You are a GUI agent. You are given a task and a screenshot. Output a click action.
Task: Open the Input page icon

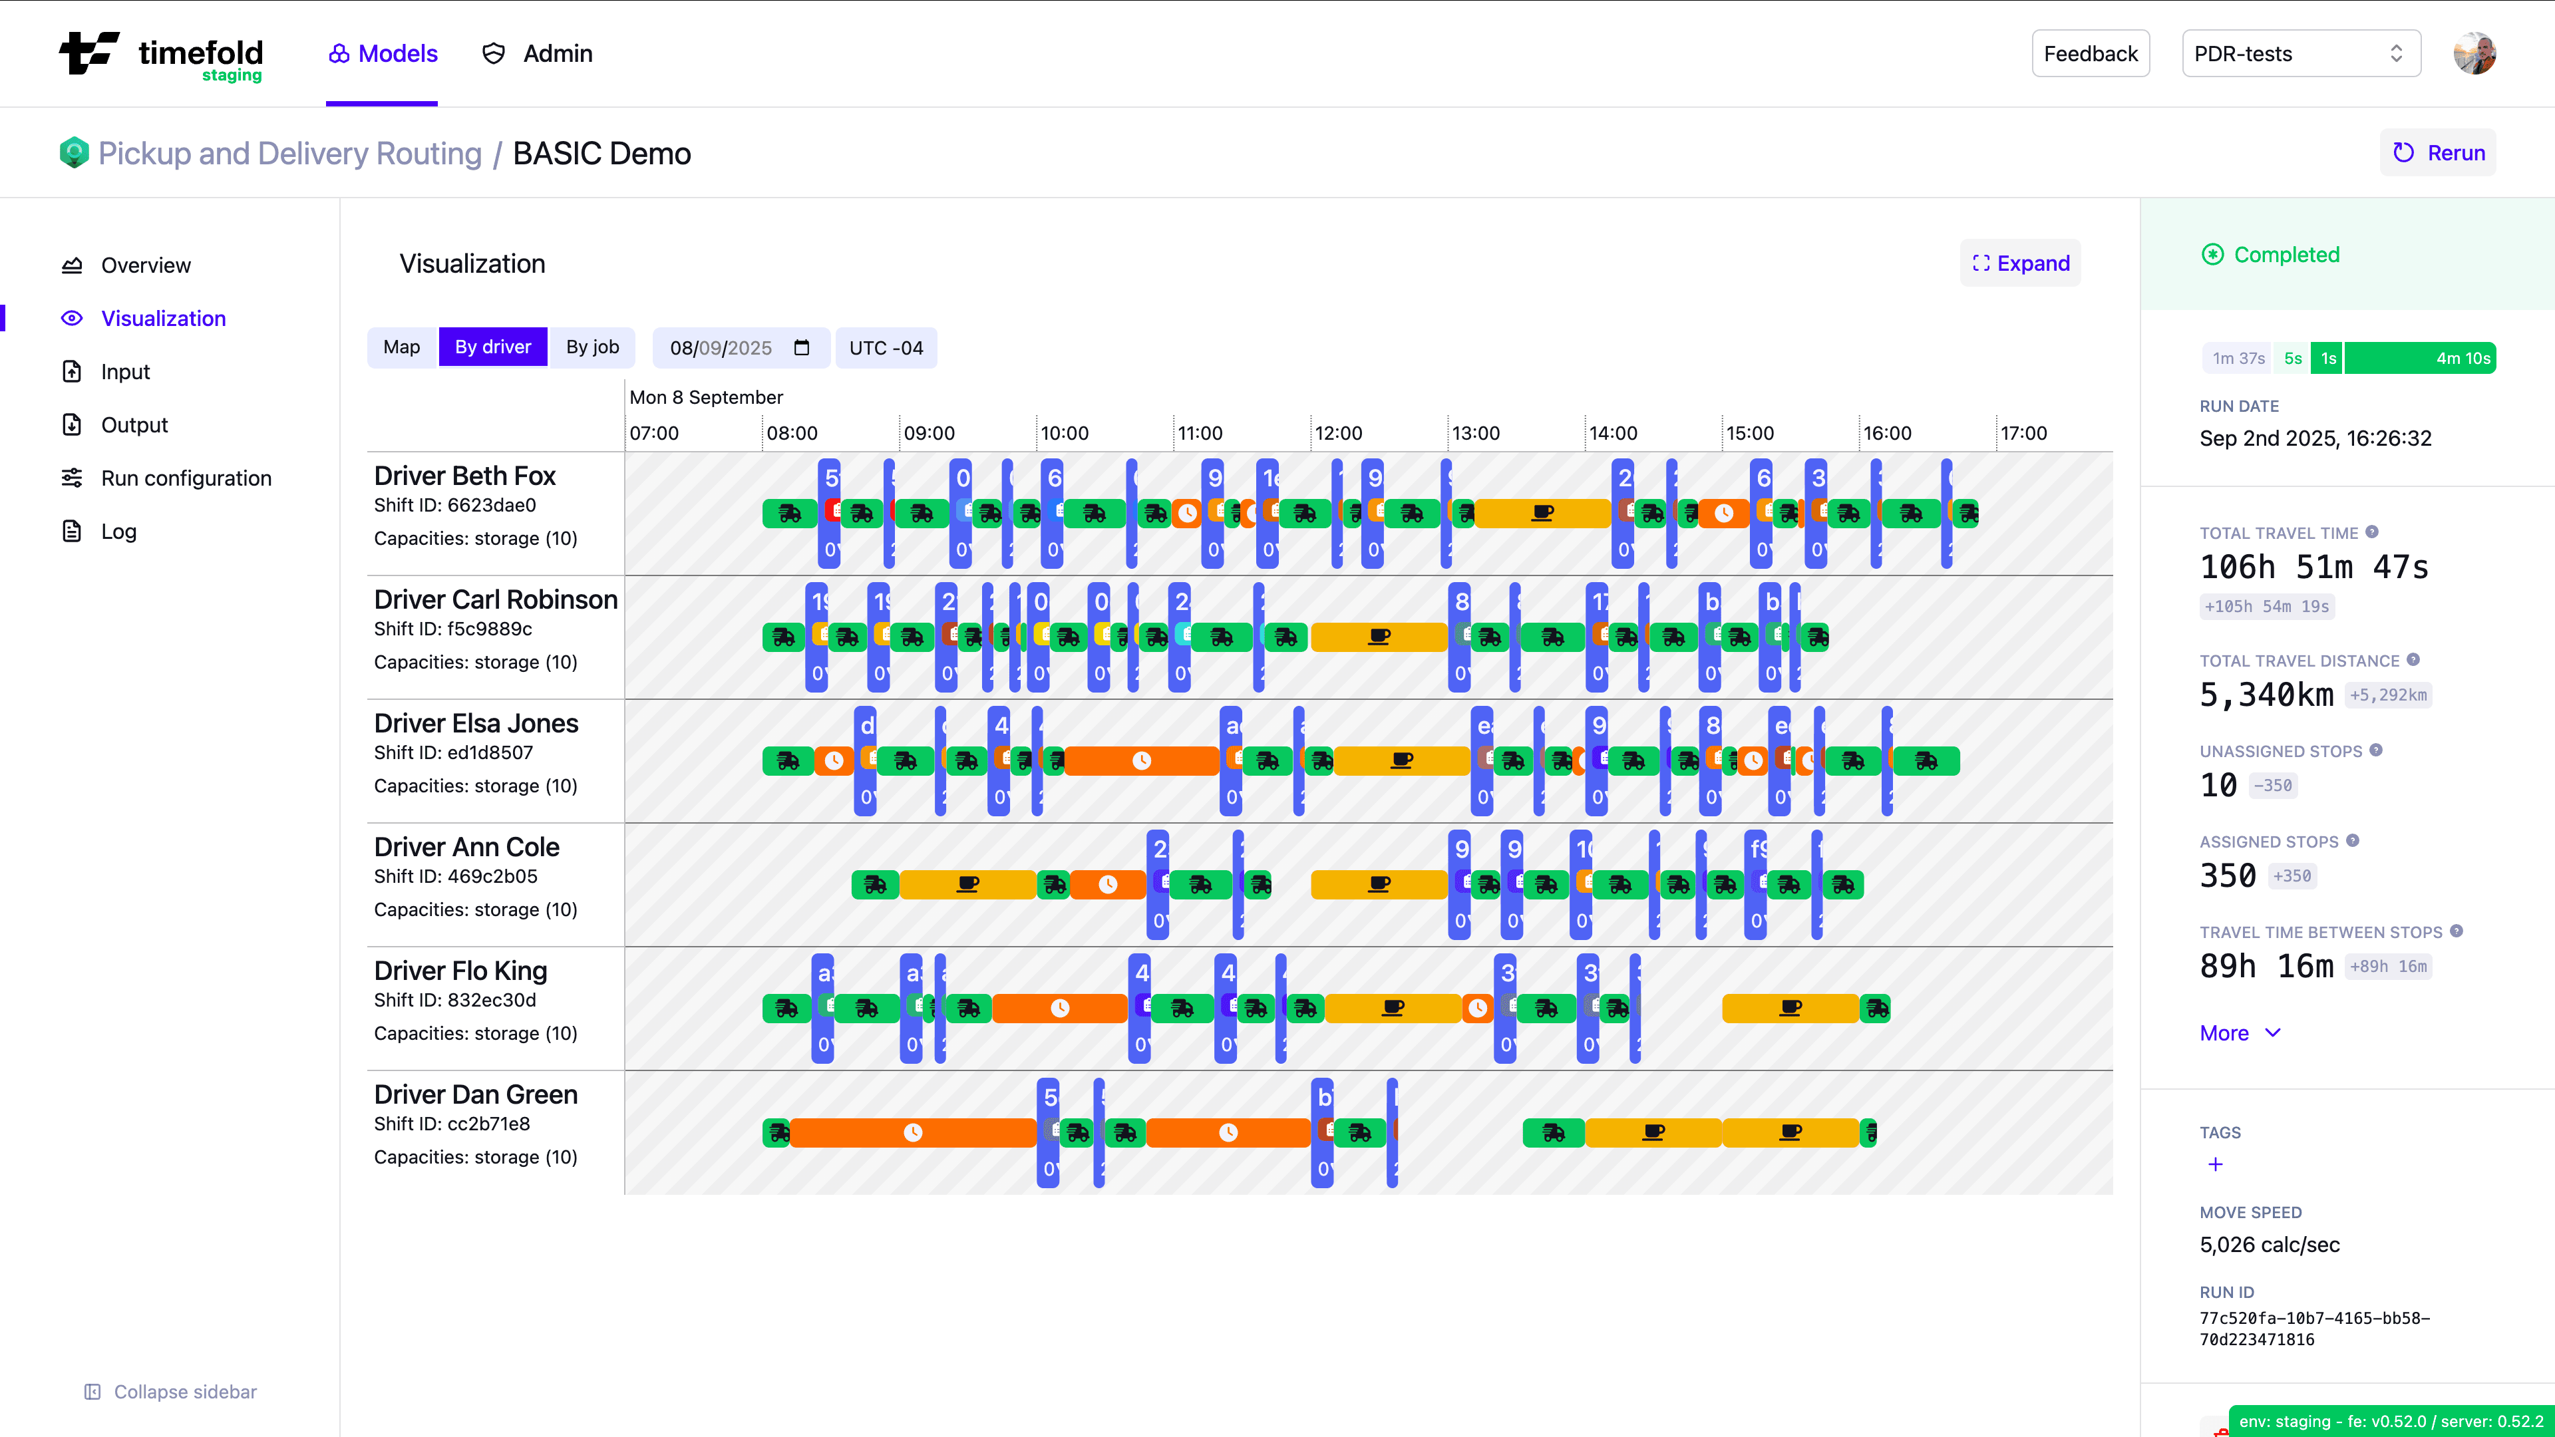[x=71, y=371]
